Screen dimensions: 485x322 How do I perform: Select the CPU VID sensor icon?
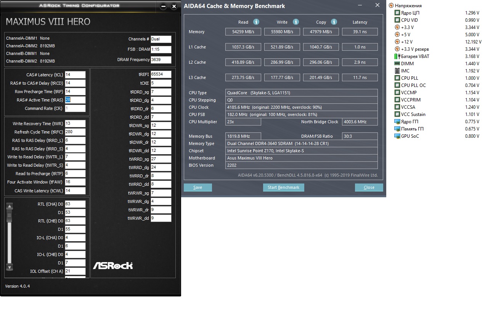coord(397,20)
